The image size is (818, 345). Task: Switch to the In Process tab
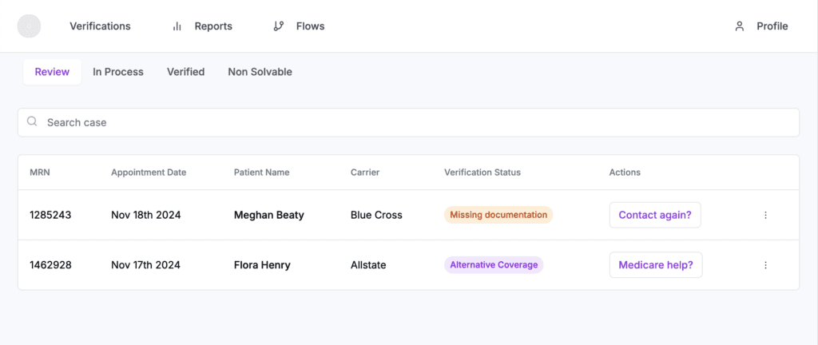pos(118,72)
